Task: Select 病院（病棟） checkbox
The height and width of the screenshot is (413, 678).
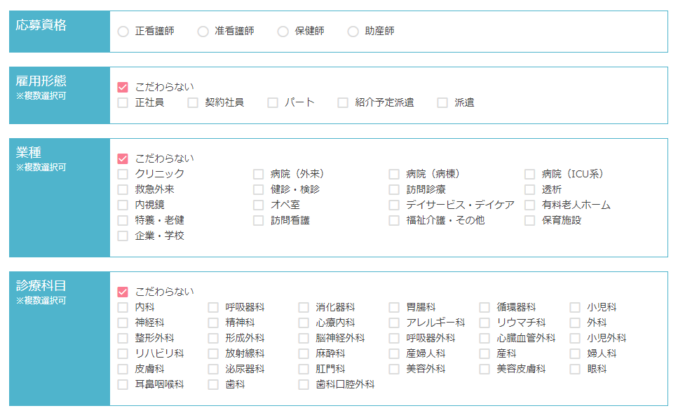Action: [x=394, y=175]
